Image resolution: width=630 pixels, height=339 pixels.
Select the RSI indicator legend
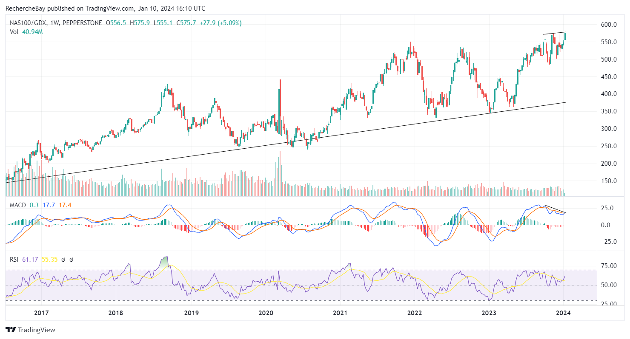[x=14, y=259]
